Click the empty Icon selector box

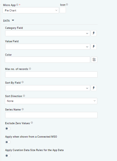(x=63, y=10)
